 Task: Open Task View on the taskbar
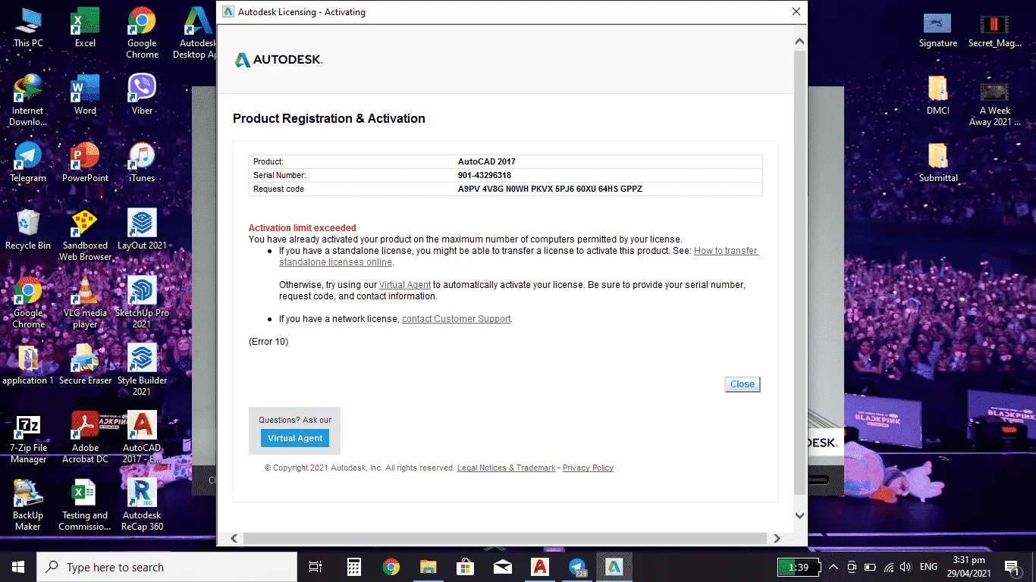point(316,567)
